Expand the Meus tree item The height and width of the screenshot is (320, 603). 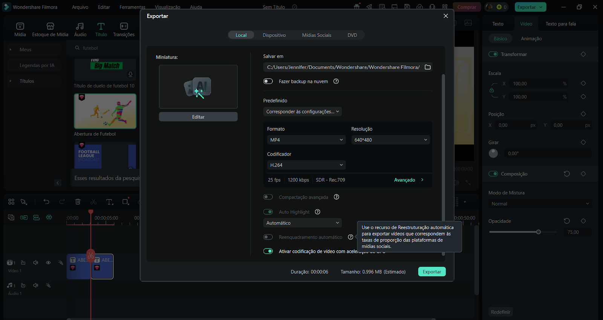click(11, 49)
